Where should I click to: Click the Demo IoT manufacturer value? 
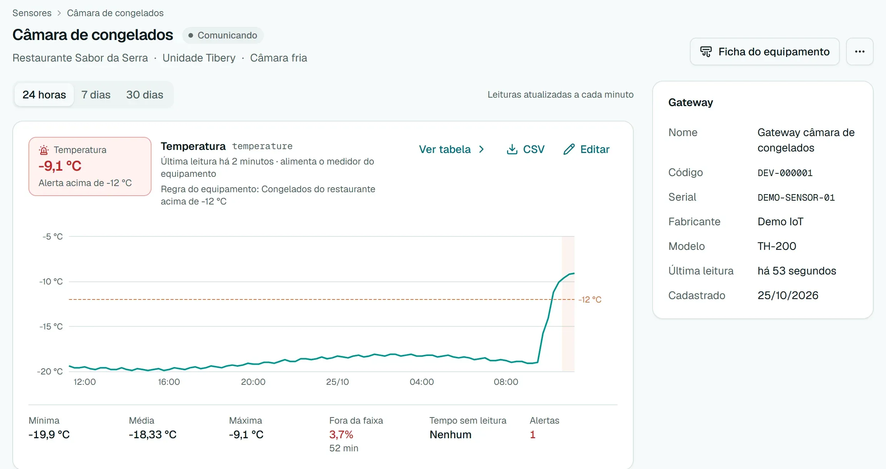(x=780, y=221)
